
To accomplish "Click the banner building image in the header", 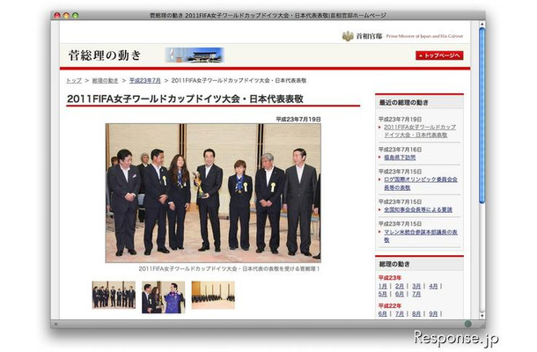I will 195,55.
